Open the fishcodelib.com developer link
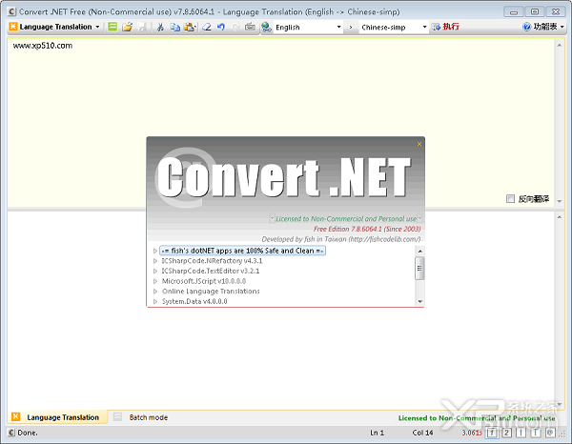The height and width of the screenshot is (444, 572). [384, 239]
